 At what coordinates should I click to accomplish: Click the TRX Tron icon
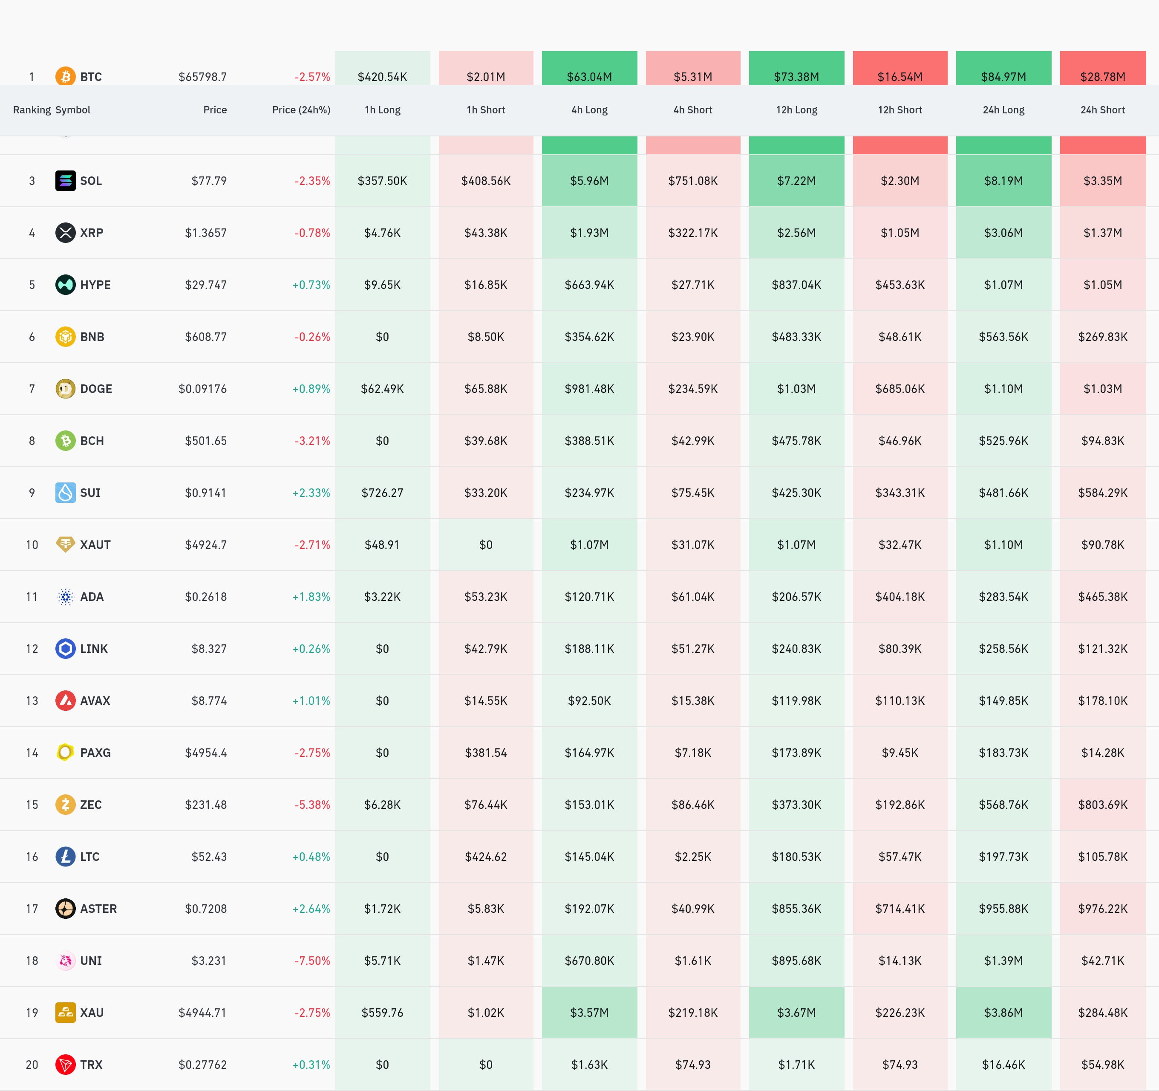[x=65, y=1064]
